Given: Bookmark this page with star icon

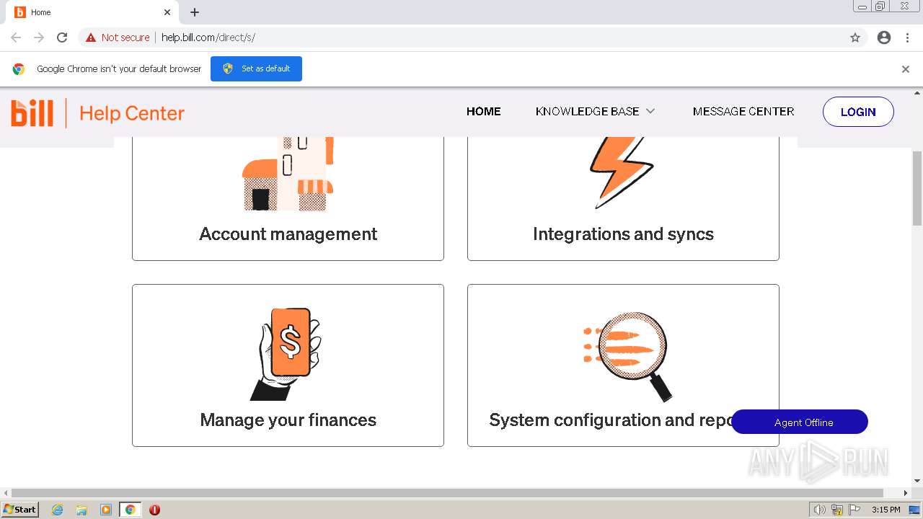Looking at the screenshot, I should [x=855, y=37].
